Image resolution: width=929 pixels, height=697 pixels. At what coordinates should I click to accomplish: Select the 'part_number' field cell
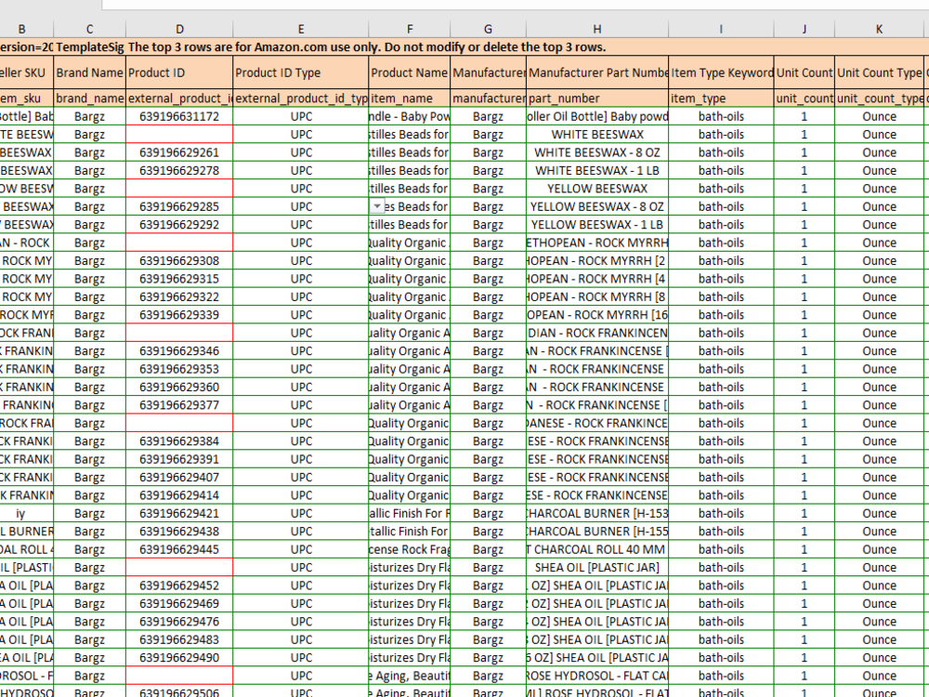click(x=597, y=99)
